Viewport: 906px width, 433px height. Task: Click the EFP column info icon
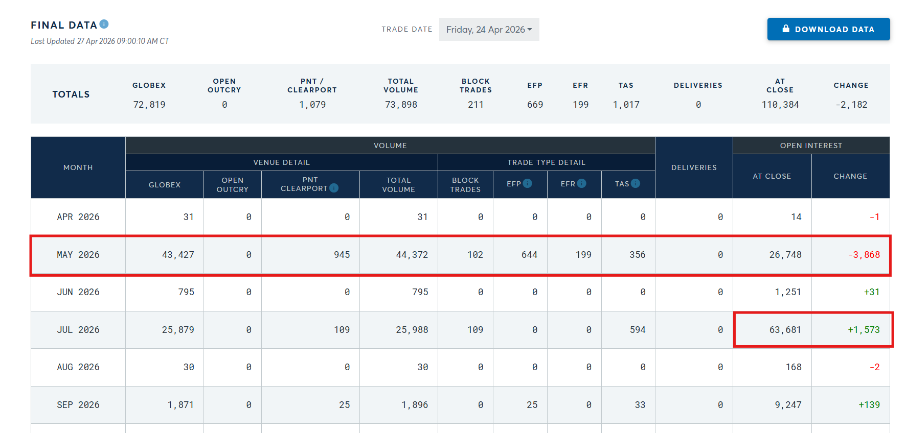(528, 183)
